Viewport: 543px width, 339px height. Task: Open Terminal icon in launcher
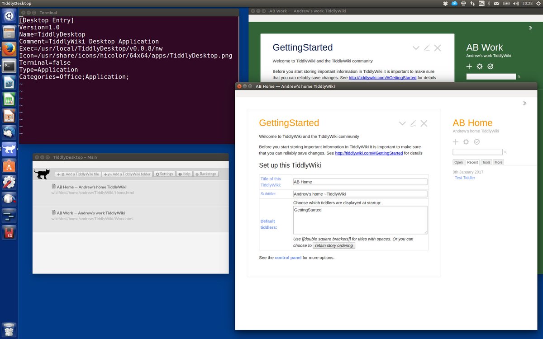[9, 66]
